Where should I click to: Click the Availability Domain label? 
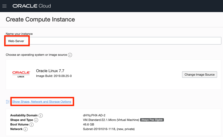pyautogui.click(x=24, y=115)
